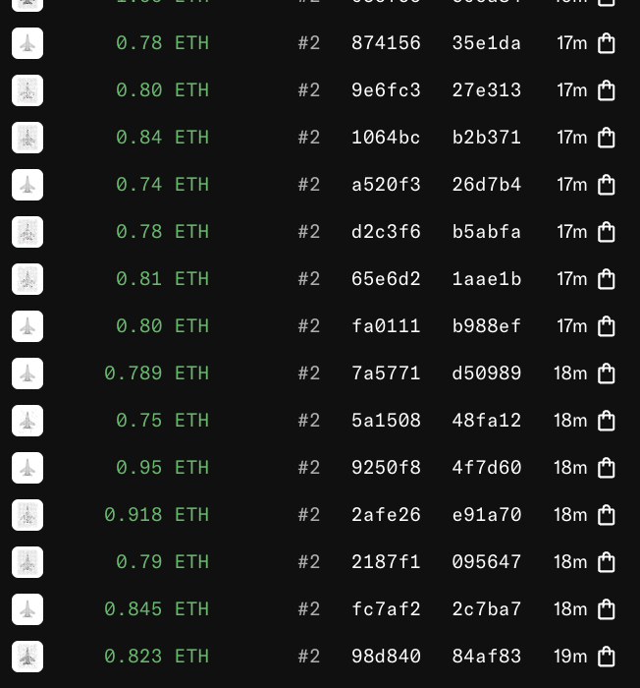The height and width of the screenshot is (688, 640).
Task: Open address 26d7b4
Action: point(487,185)
